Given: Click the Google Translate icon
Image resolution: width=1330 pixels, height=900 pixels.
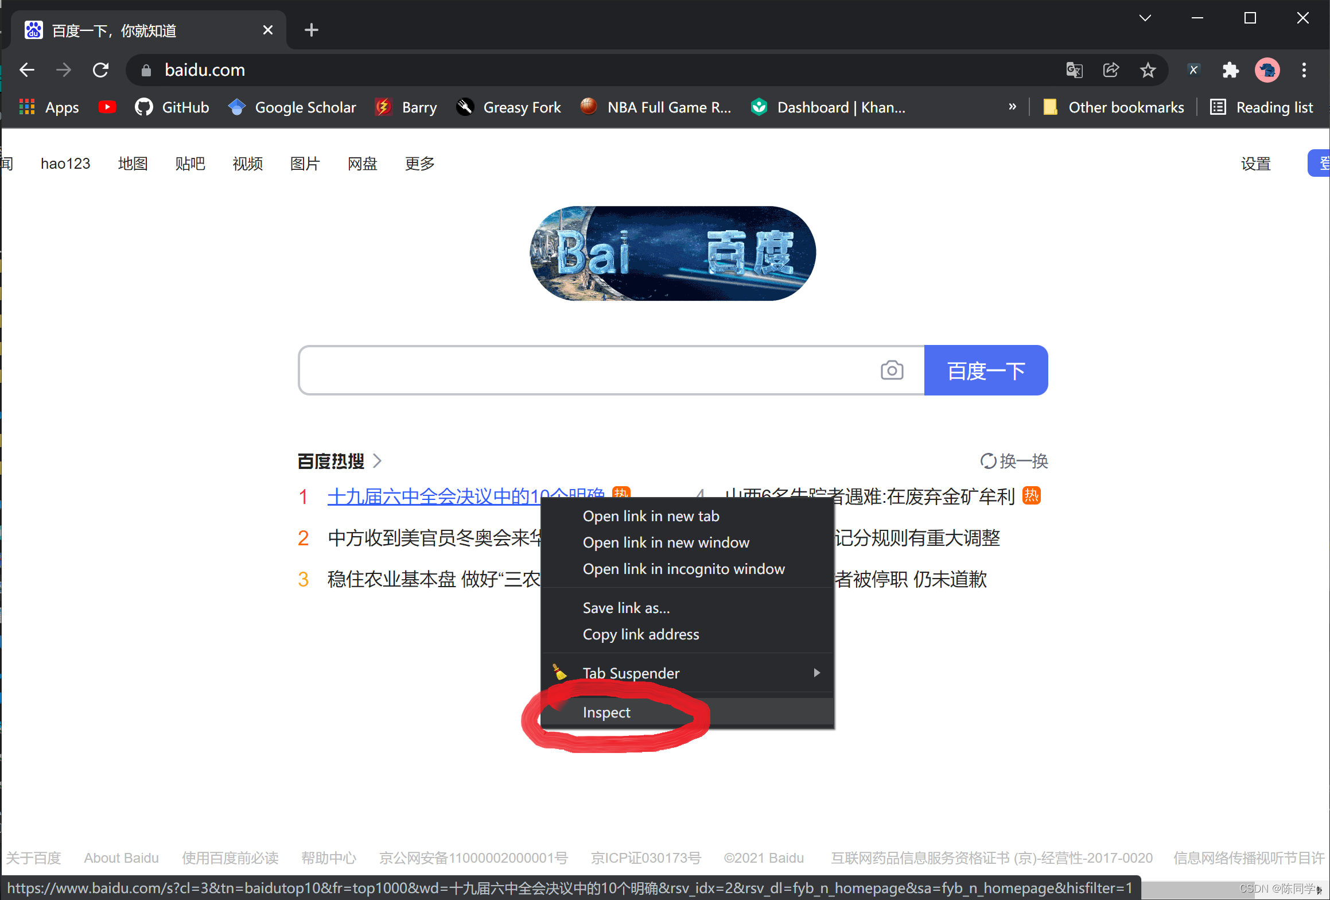Looking at the screenshot, I should pyautogui.click(x=1074, y=70).
